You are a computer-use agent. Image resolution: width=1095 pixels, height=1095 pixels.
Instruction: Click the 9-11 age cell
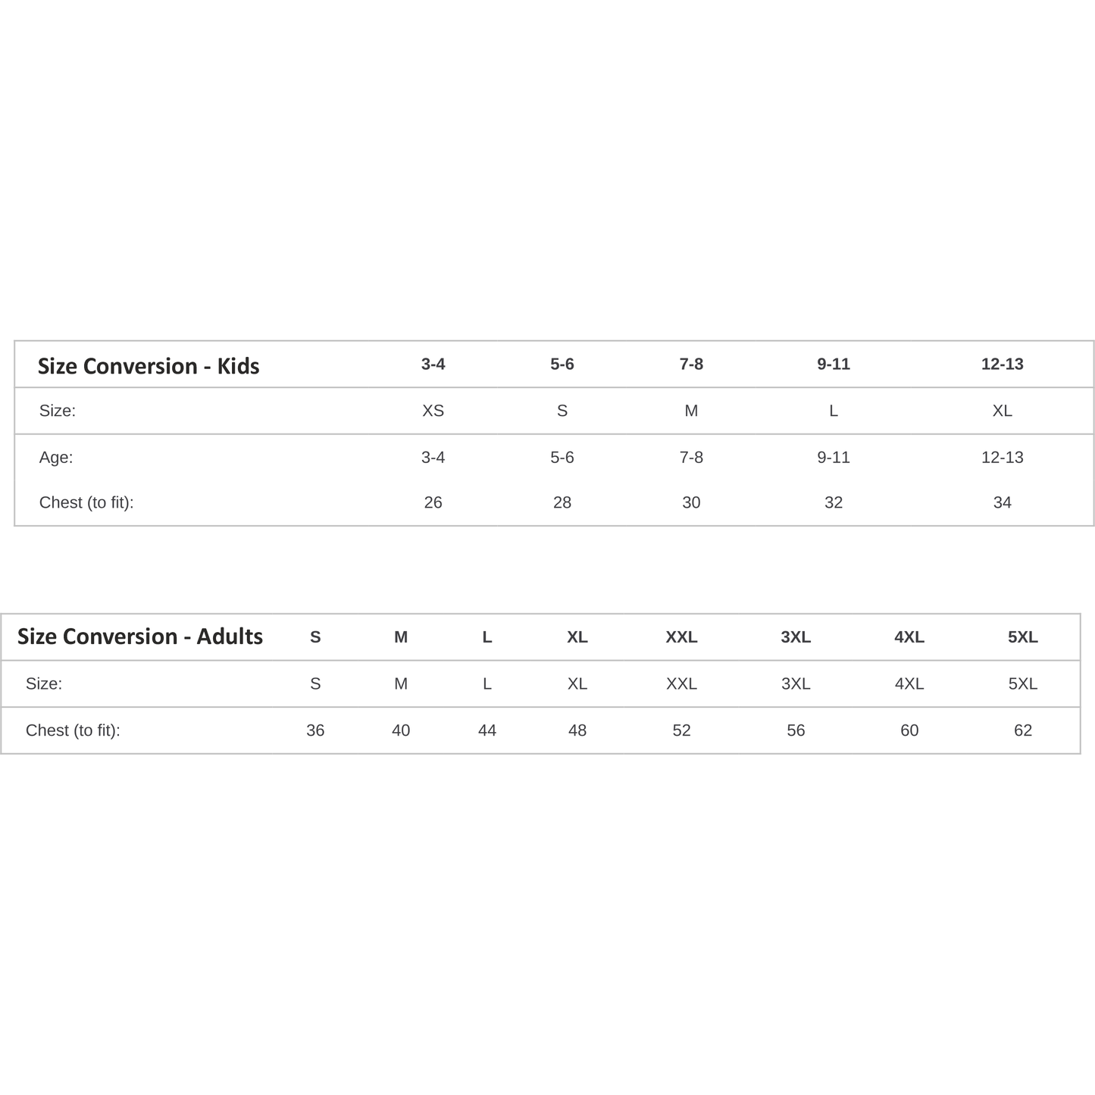(833, 458)
